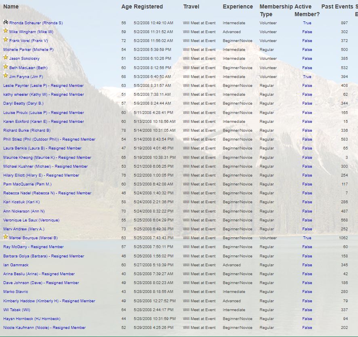
Task: Select the star icon by Jason Sokolosky
Action: (x=6, y=58)
